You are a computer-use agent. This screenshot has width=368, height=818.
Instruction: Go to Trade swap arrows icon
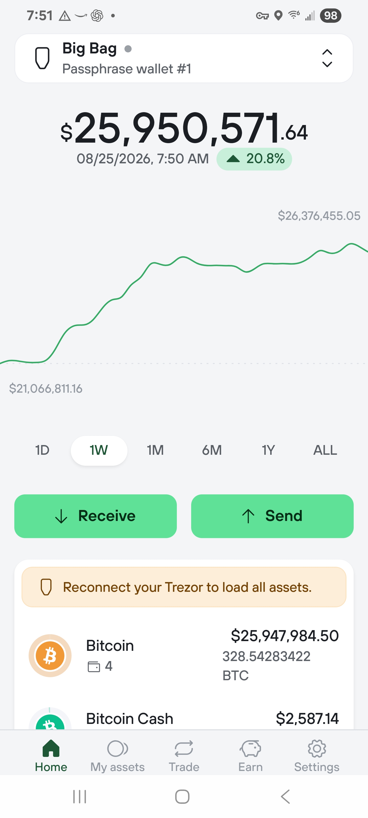(x=184, y=748)
